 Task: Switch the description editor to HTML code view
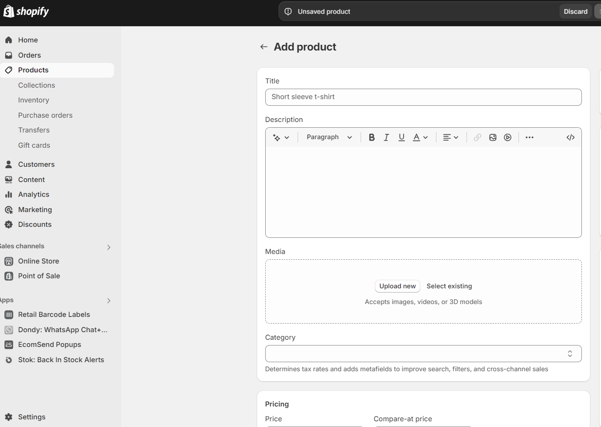570,137
